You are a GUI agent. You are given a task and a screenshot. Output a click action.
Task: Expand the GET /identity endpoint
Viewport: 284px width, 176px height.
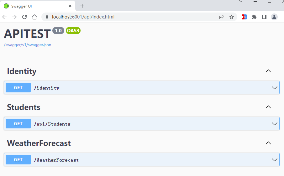coord(275,88)
